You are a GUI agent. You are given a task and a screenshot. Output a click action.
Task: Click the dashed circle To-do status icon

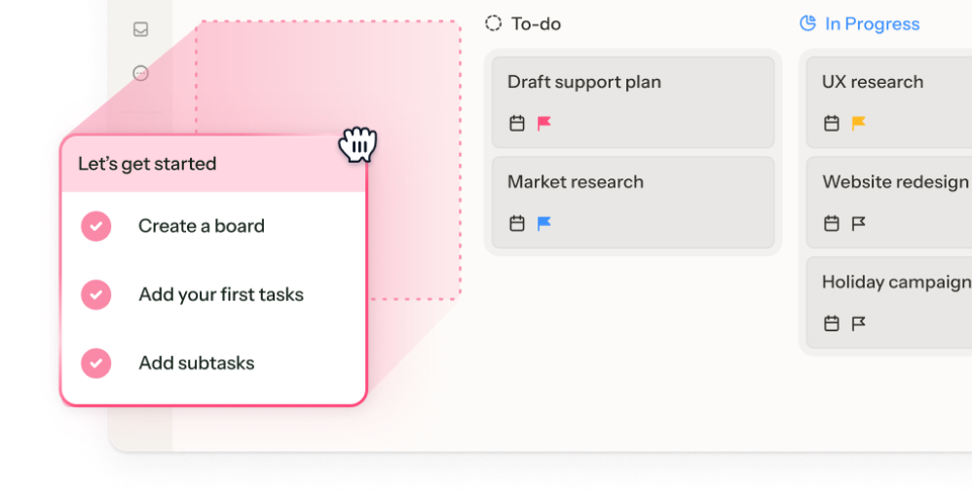[x=494, y=23]
